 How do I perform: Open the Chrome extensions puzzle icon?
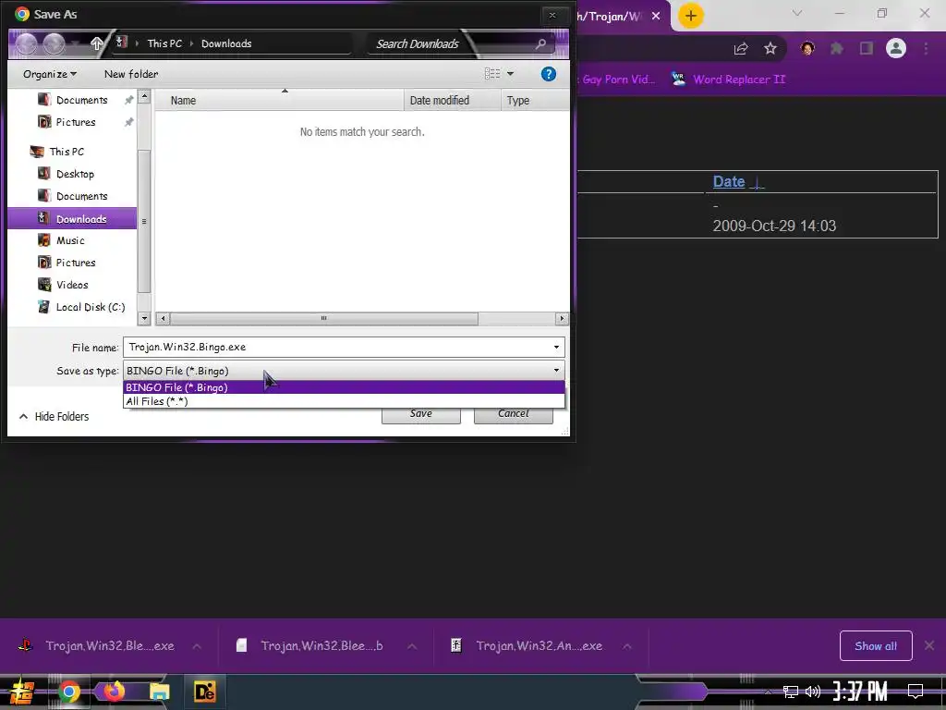click(x=837, y=48)
